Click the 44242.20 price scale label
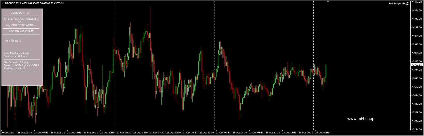The height and width of the screenshot is (136, 424). pos(417,19)
